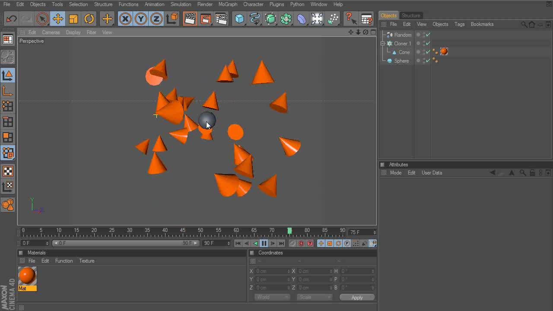553x311 pixels.
Task: Open the MoGraph menu
Action: [228, 4]
